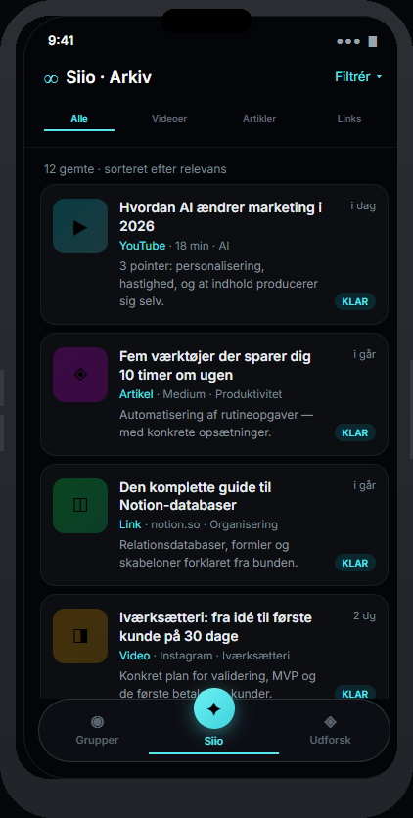Open the green Notion link thumbnail
Viewport: 413px width, 818px height.
click(80, 506)
